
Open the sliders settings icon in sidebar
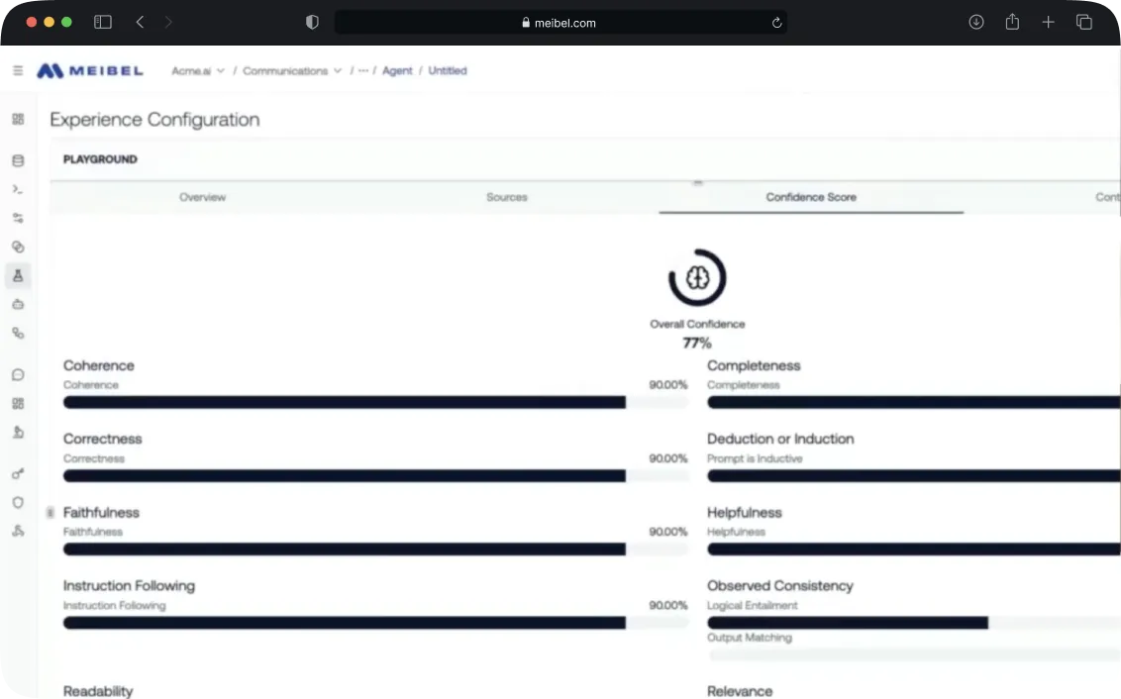point(18,218)
